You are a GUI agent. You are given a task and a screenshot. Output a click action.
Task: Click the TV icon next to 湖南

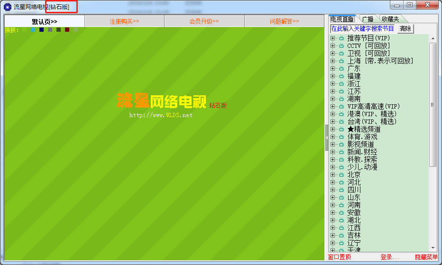click(x=341, y=99)
